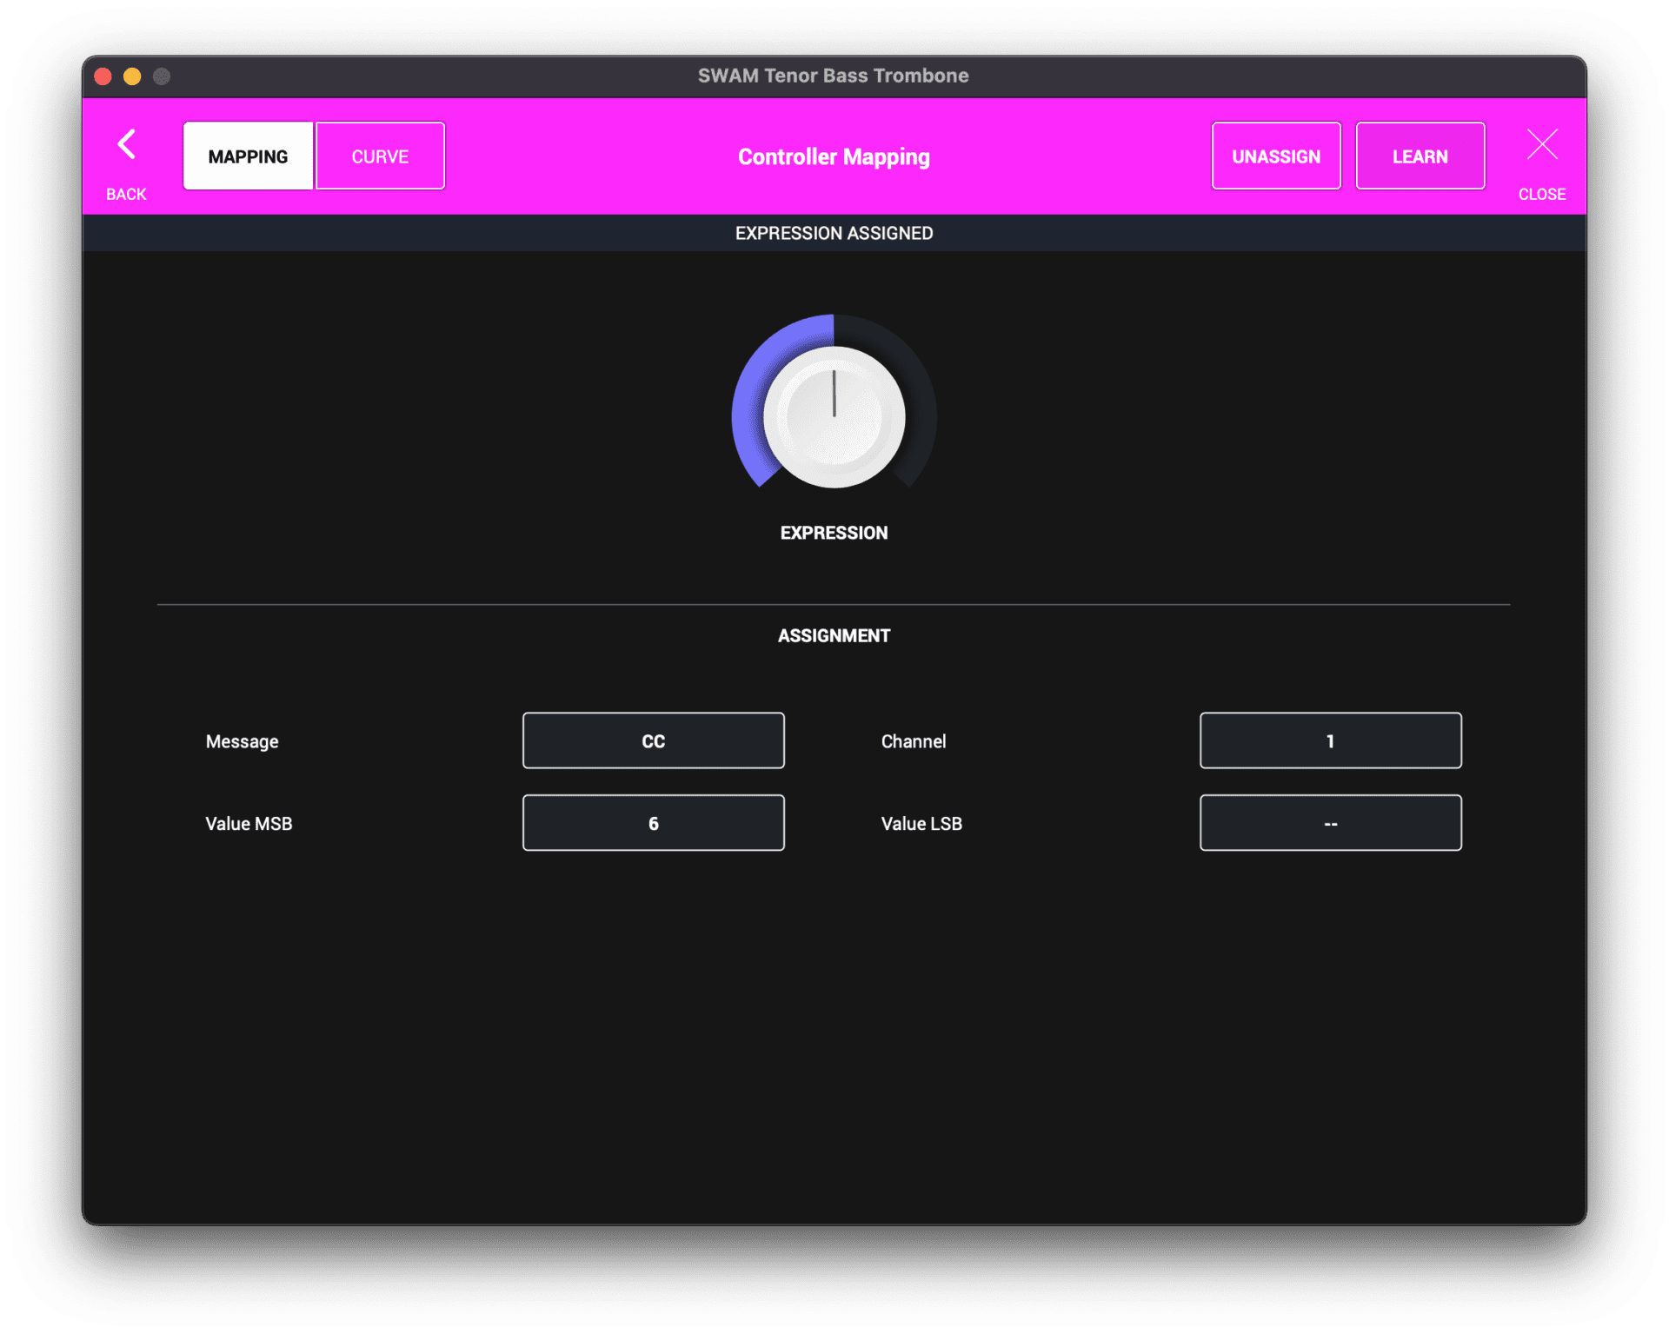1669x1334 pixels.
Task: Open the CURVE tab
Action: (x=380, y=156)
